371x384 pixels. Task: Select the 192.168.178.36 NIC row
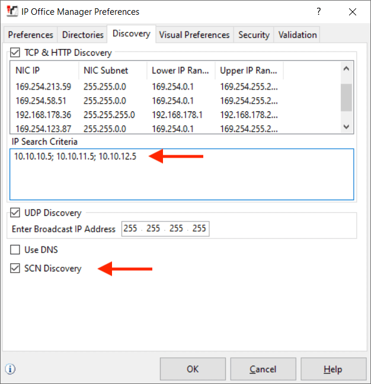click(x=43, y=114)
